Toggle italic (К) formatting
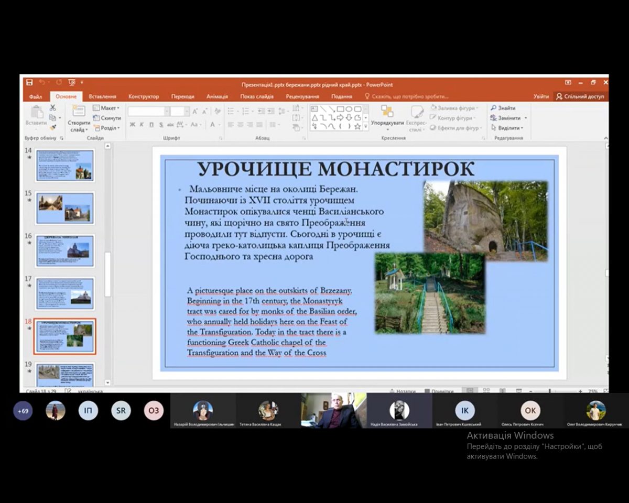This screenshot has height=503, width=629. (142, 125)
